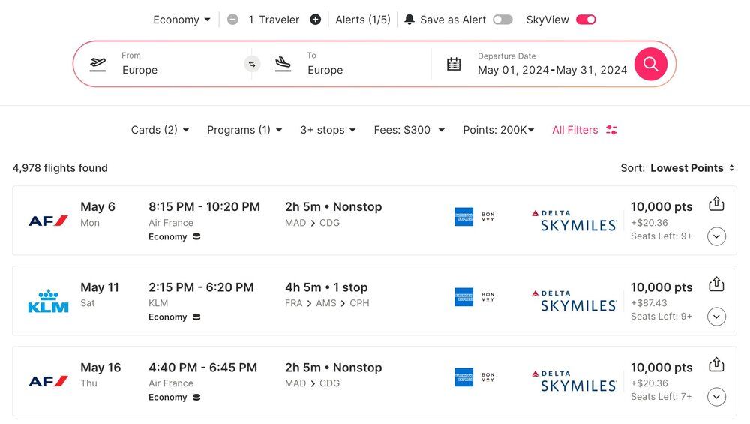The width and height of the screenshot is (750, 424).
Task: Change sort order from Lowest Points
Action: click(691, 168)
